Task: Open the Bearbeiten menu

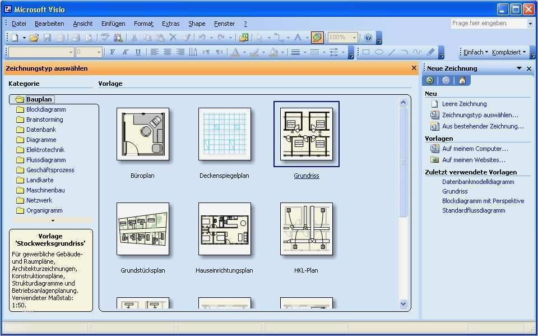Action: pos(49,24)
